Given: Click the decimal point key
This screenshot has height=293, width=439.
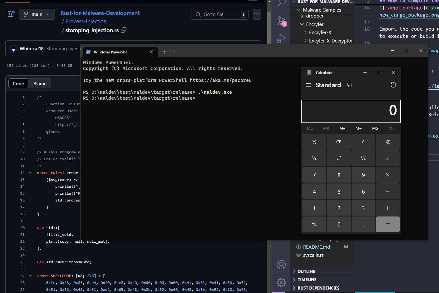Looking at the screenshot, I should point(363,224).
